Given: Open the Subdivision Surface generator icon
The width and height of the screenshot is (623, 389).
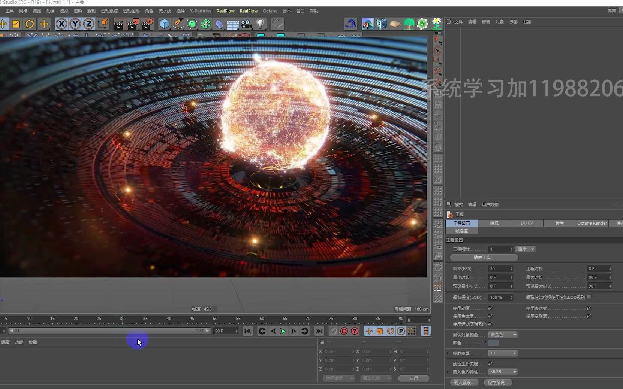Looking at the screenshot, I should click(192, 24).
